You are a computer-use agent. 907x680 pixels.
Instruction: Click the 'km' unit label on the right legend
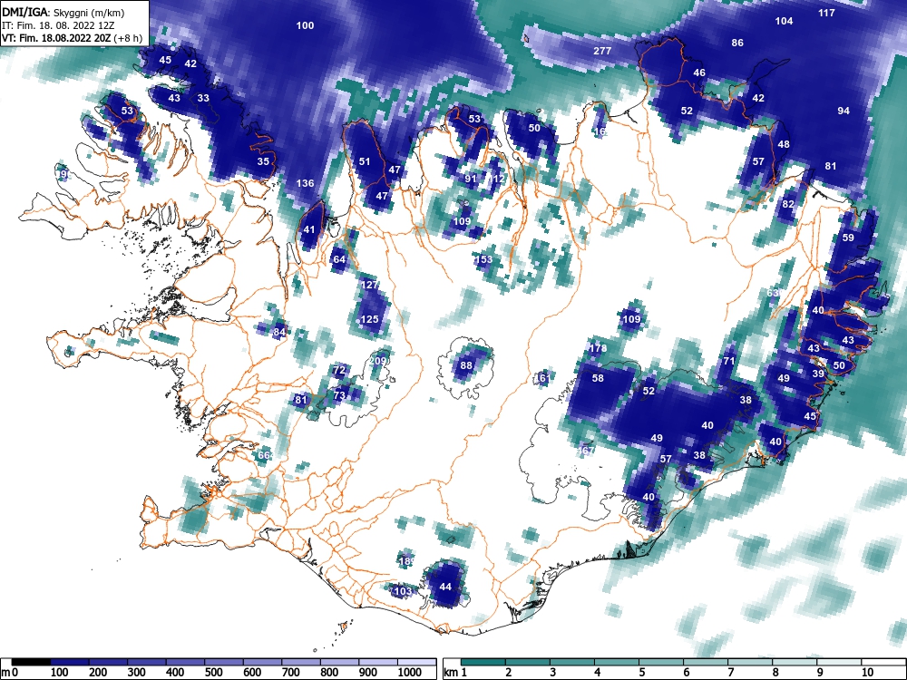450,673
